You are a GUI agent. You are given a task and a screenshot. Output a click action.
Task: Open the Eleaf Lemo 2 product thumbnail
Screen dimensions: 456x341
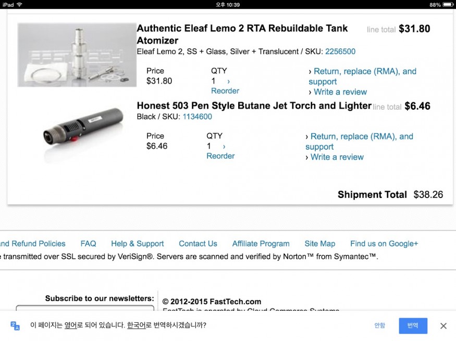click(x=77, y=55)
